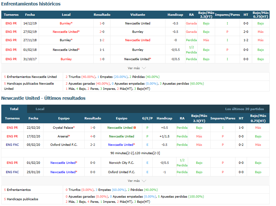This screenshot has width=276, height=206.
Task: Expand 'Ver más' under Enfrentamientos históricos
Action: pos(137,68)
